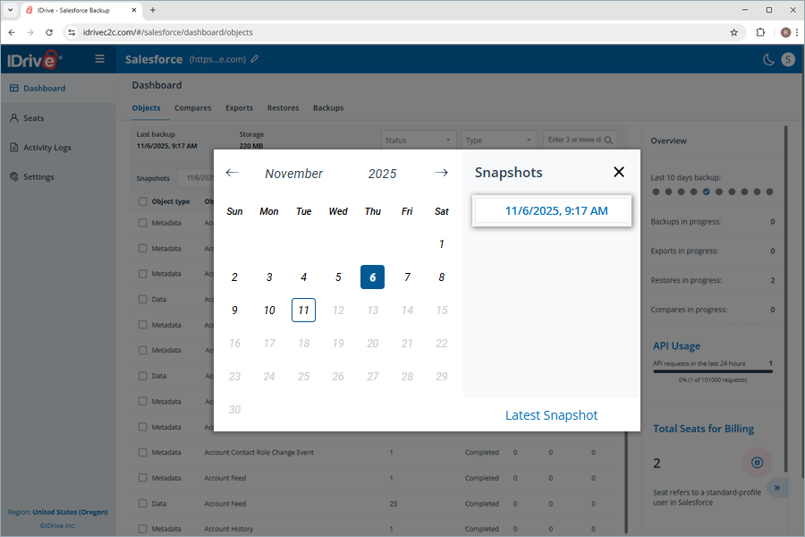
Task: Select November 6 on calendar
Action: [x=372, y=277]
